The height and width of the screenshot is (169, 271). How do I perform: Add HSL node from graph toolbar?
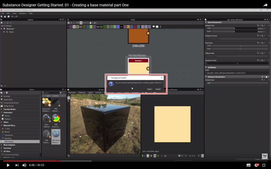click(x=111, y=27)
